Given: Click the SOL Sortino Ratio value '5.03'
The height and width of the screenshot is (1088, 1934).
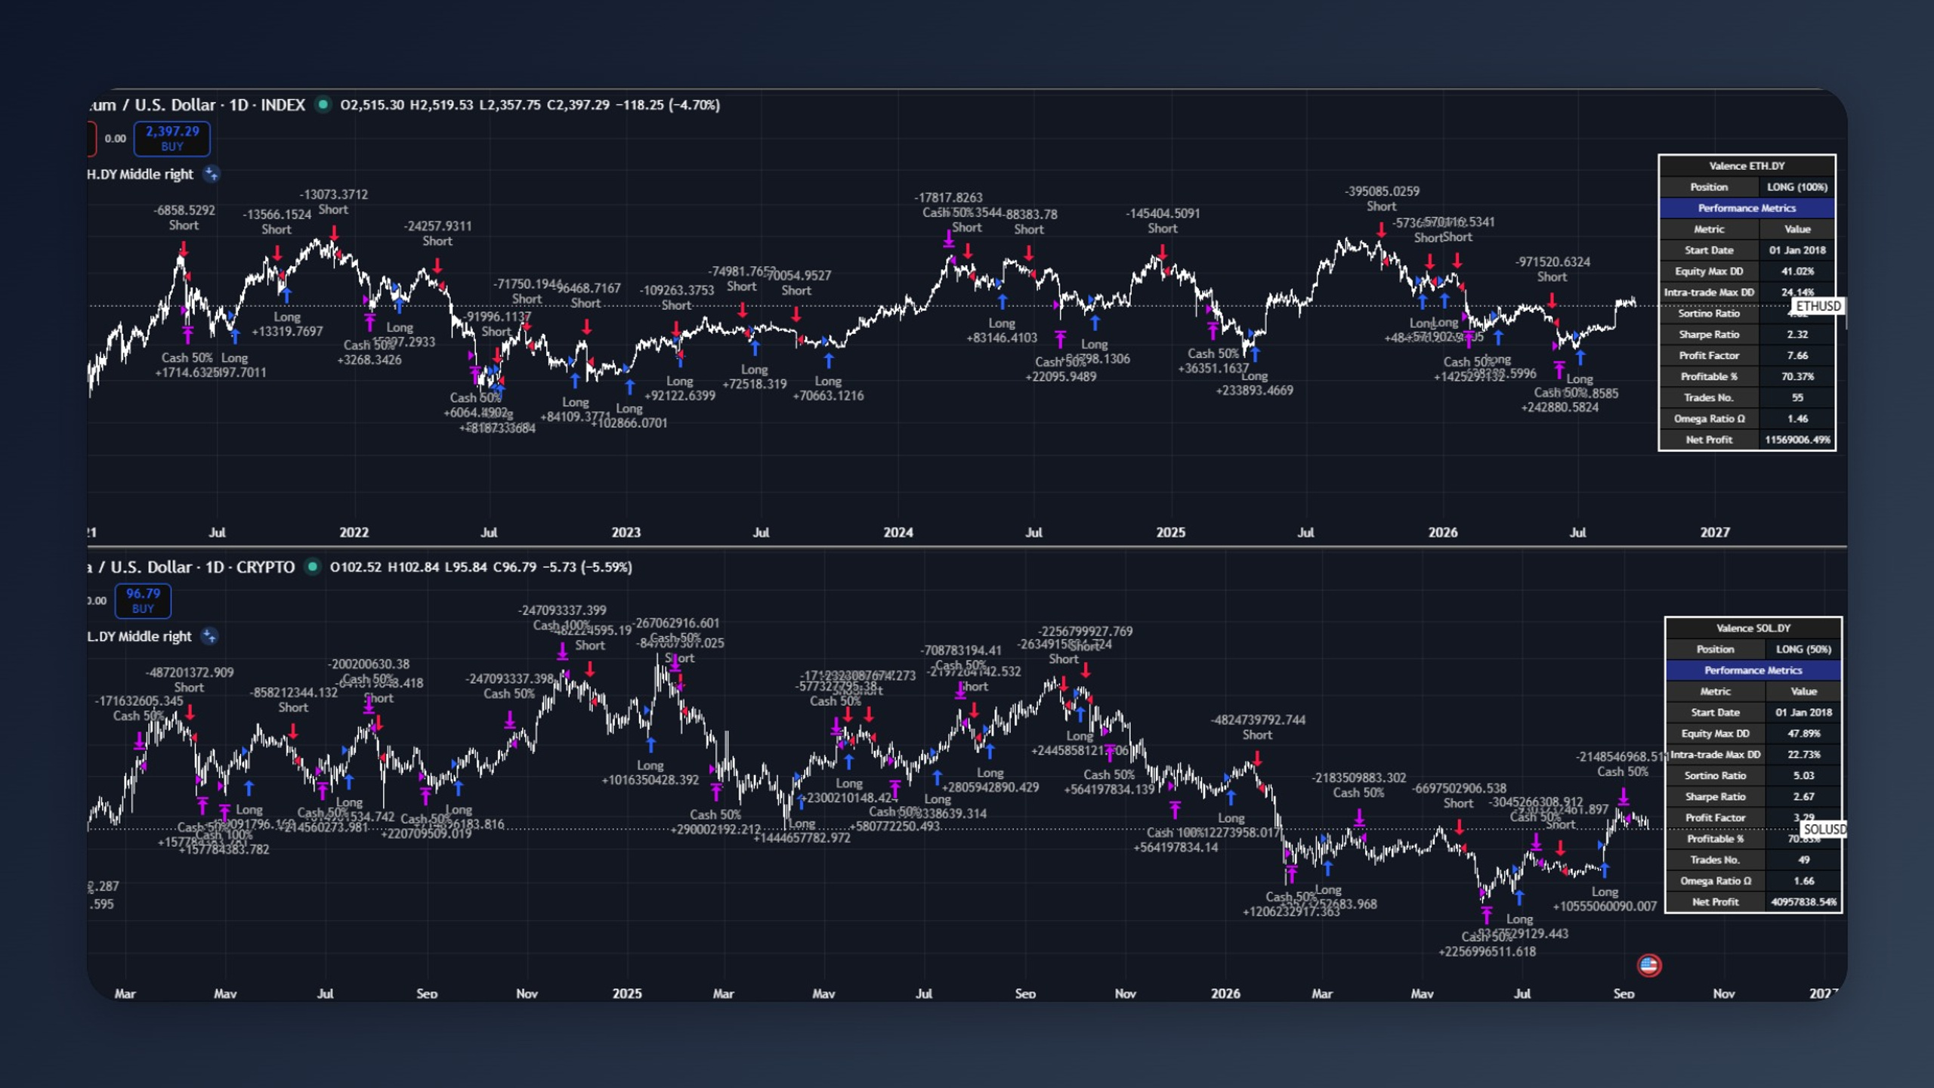Looking at the screenshot, I should pyautogui.click(x=1803, y=776).
